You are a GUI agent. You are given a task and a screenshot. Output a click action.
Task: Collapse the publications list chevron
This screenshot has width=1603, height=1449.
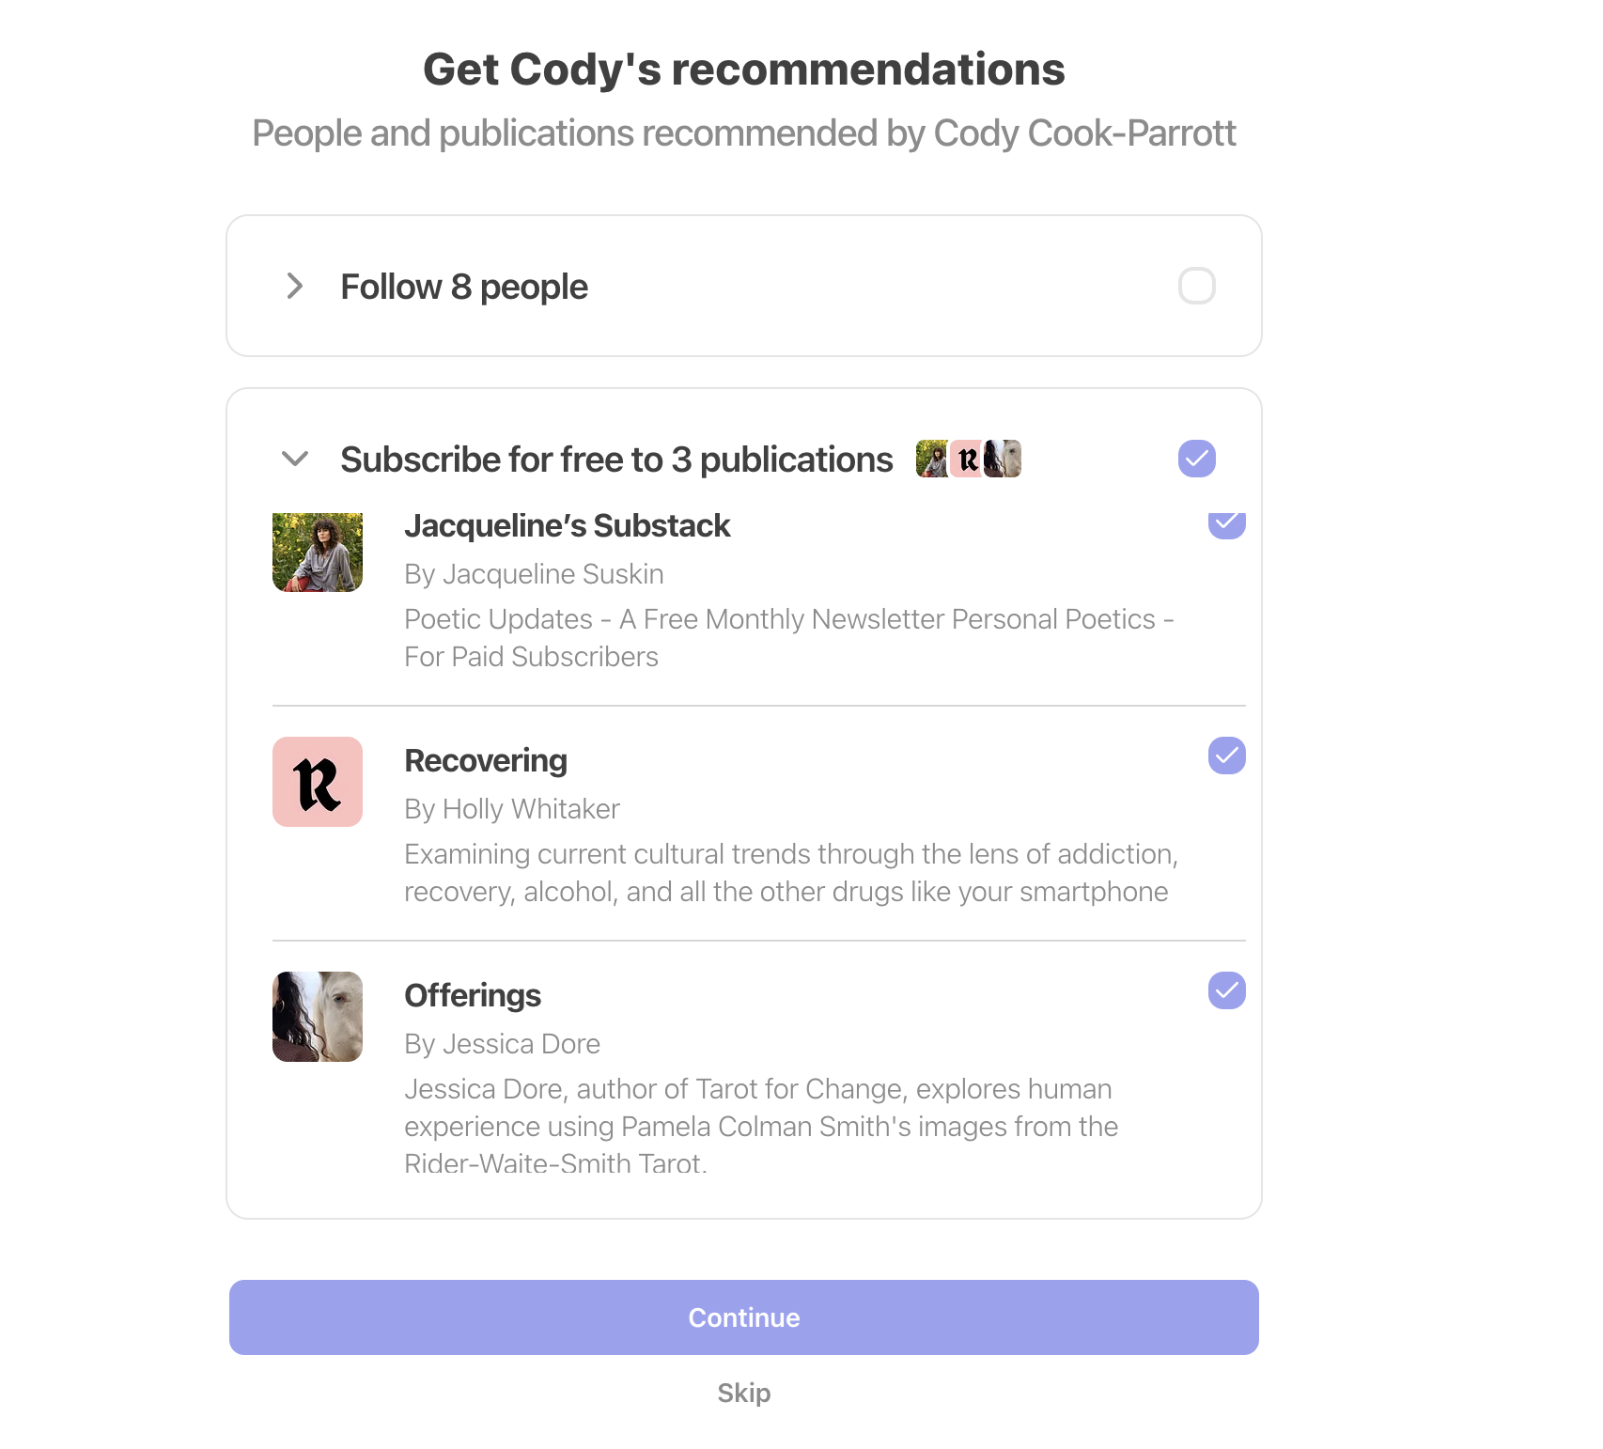tap(295, 459)
